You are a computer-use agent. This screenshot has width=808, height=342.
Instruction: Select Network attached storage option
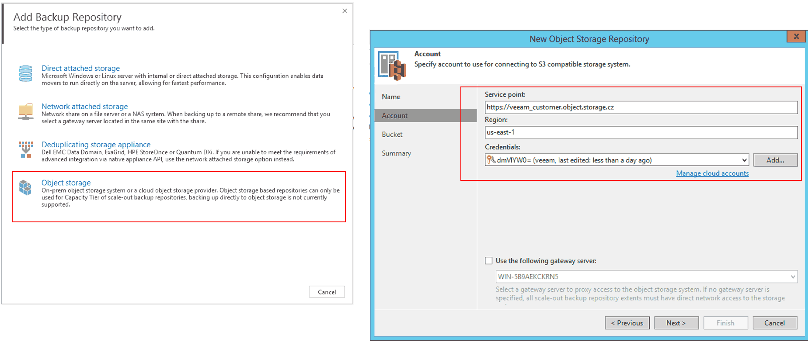point(85,106)
